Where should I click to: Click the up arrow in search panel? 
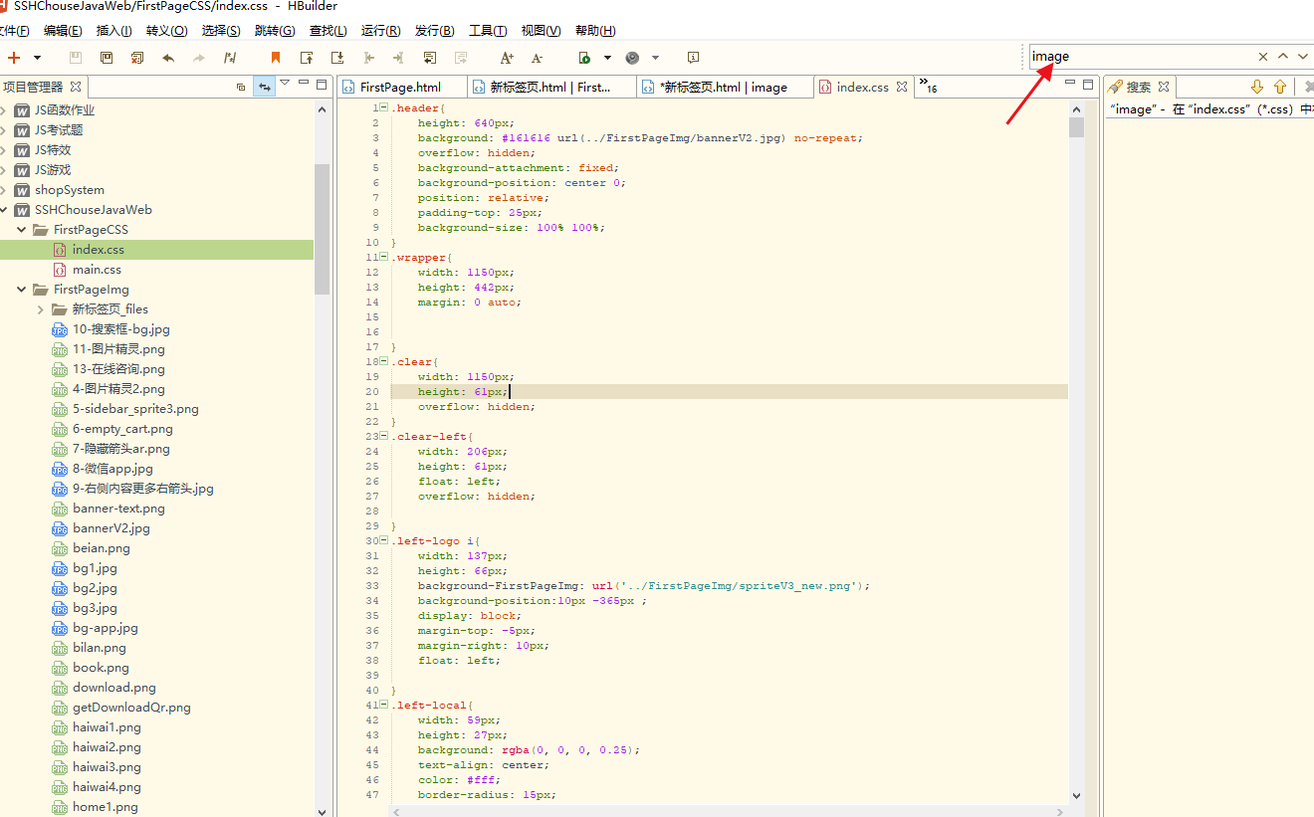click(x=1280, y=87)
